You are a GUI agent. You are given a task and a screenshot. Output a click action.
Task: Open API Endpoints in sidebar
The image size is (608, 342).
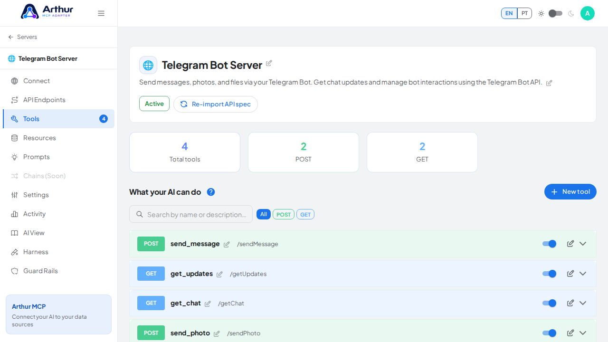pos(58,100)
